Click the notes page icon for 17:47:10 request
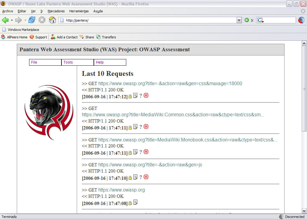This screenshot has height=220, width=307. click(135, 177)
